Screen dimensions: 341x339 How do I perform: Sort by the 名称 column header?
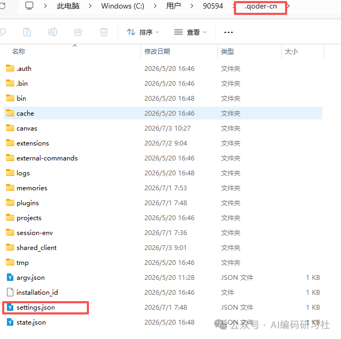pyautogui.click(x=19, y=52)
